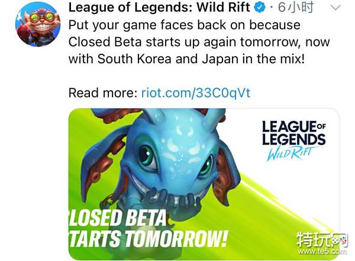Viewport: 355px width, 261px height.
Task: Click the "Closed Beta starts up again" line
Action: (x=199, y=42)
